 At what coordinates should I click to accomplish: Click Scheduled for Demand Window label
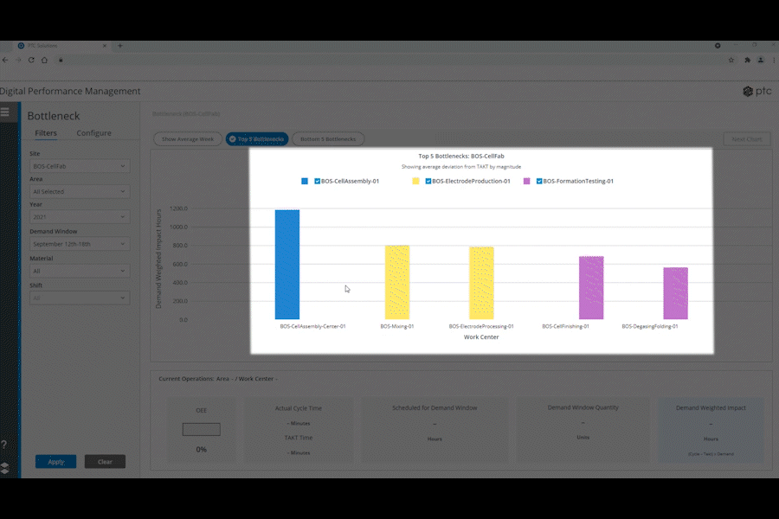tap(435, 407)
